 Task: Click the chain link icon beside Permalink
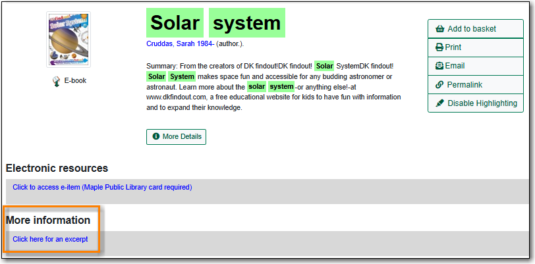click(439, 84)
